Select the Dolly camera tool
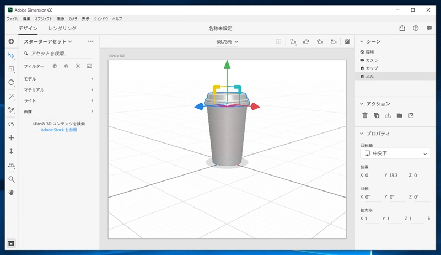Viewport: 441px width, 255px height. tap(11, 151)
